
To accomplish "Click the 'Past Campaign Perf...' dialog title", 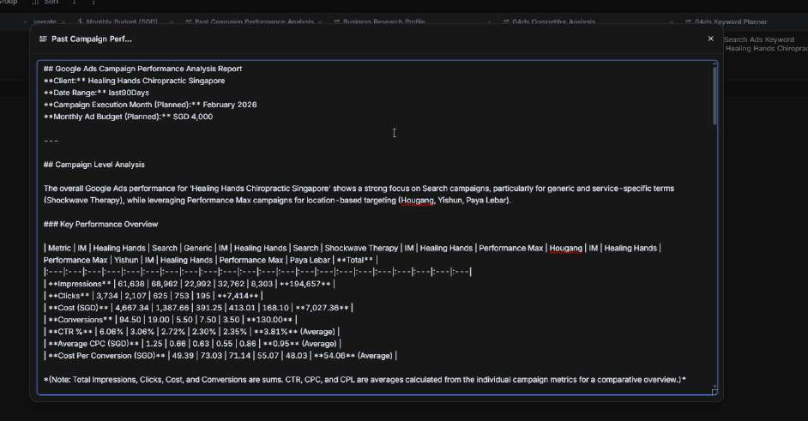I will pos(92,39).
